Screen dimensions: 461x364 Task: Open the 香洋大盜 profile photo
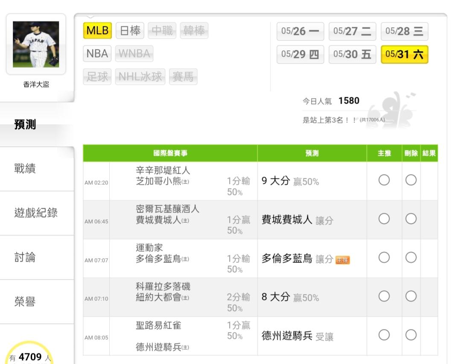(36, 44)
